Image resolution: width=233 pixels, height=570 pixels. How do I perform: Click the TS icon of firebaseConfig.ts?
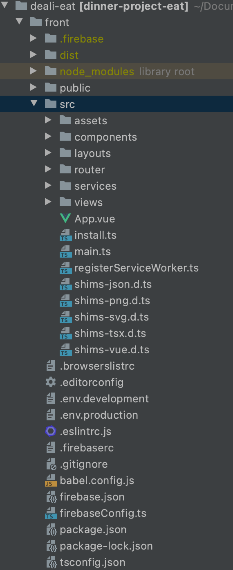coord(51,514)
